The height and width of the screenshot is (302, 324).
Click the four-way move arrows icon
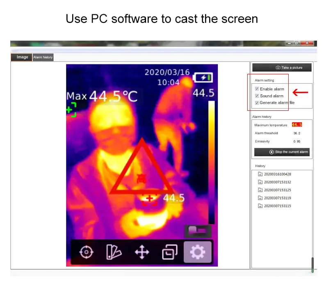[x=142, y=252]
